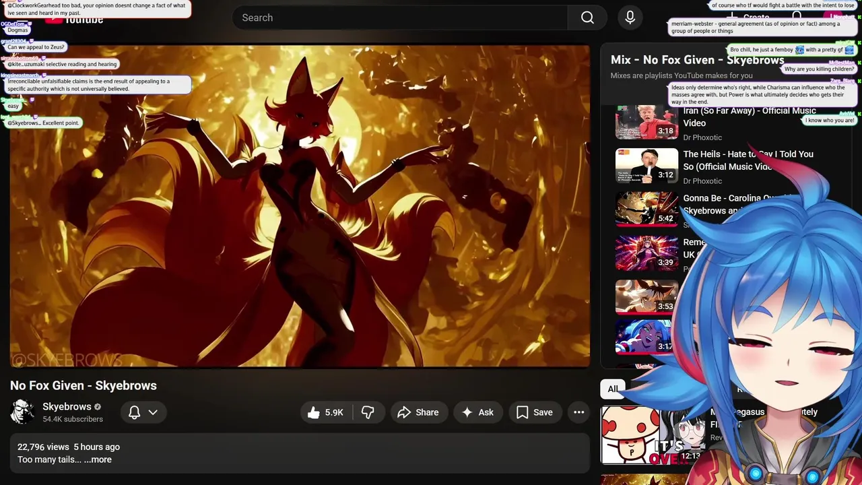Dislike the video with thumbs down
The image size is (862, 485).
368,412
